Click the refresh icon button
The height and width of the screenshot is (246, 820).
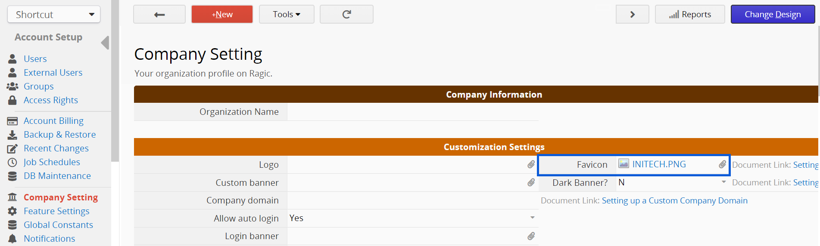point(346,15)
